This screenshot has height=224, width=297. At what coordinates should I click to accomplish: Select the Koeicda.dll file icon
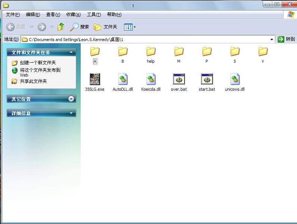(151, 80)
